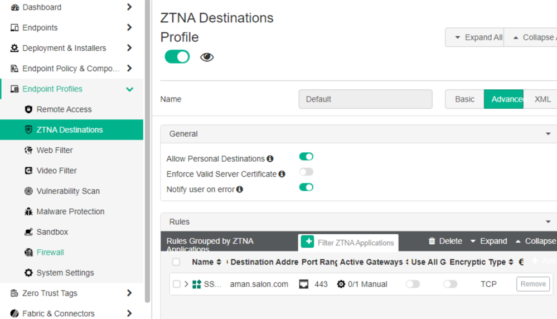Viewport: 557px width, 319px height.
Task: Toggle the ZTNA Destinations Profile switch
Action: click(177, 57)
